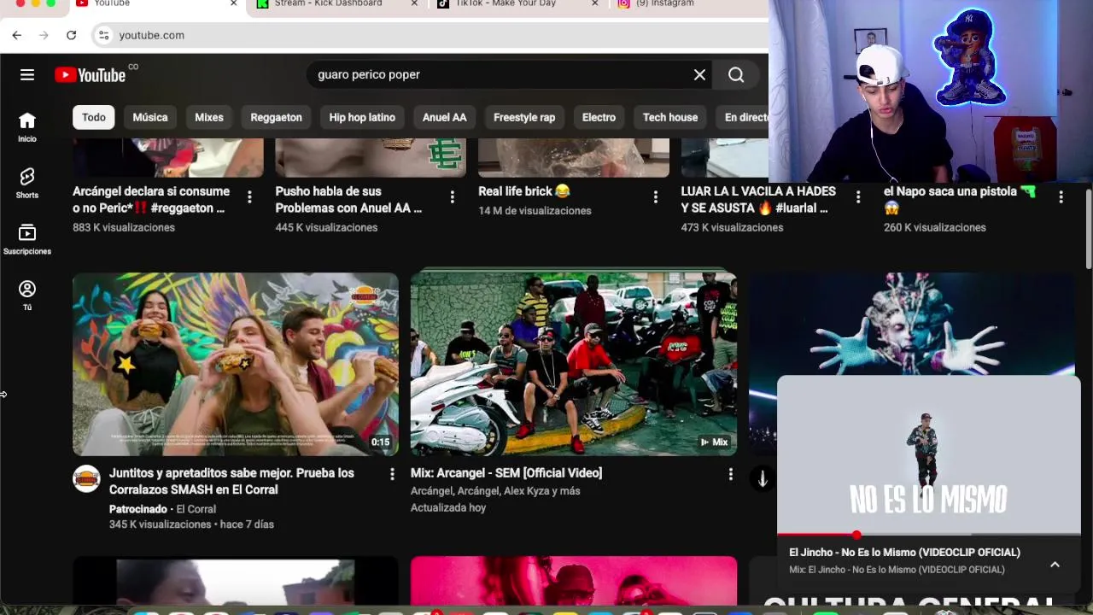Select the Música filter chip
The image size is (1093, 615).
pos(150,117)
